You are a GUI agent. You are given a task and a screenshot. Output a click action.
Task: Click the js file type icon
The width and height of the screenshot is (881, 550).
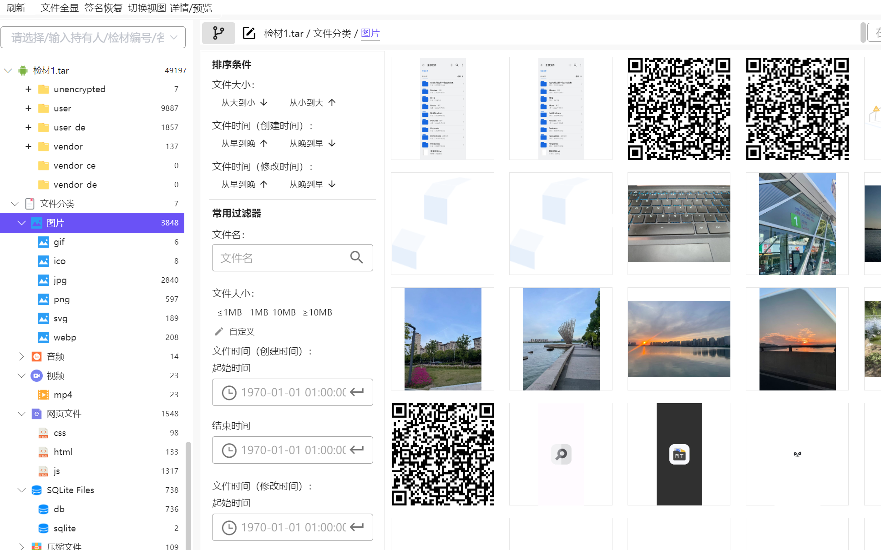(x=43, y=471)
